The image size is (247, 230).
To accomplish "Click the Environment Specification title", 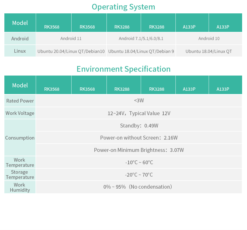I will (x=123, y=69).
